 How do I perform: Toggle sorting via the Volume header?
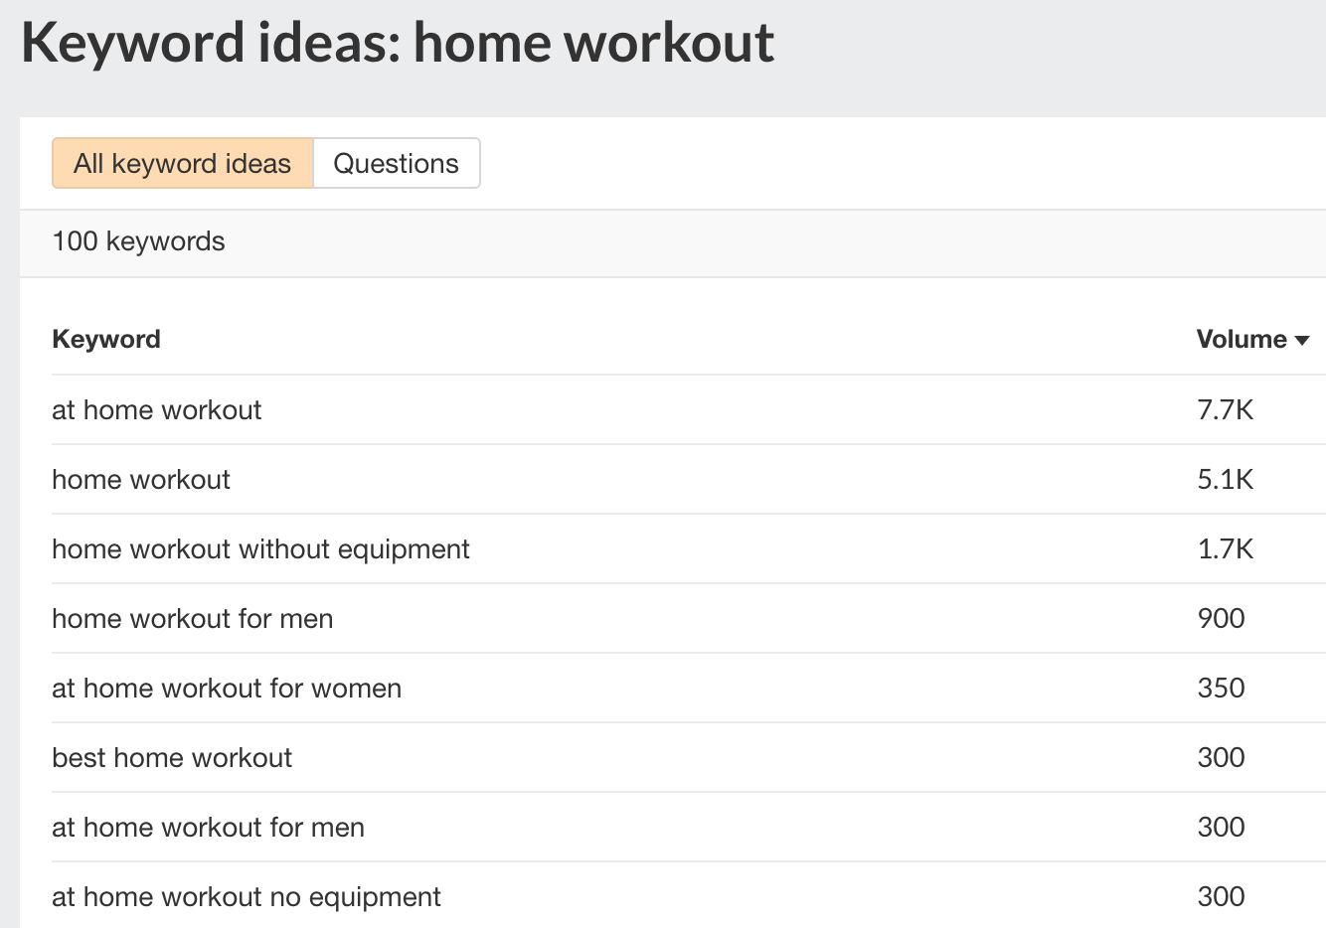1243,339
